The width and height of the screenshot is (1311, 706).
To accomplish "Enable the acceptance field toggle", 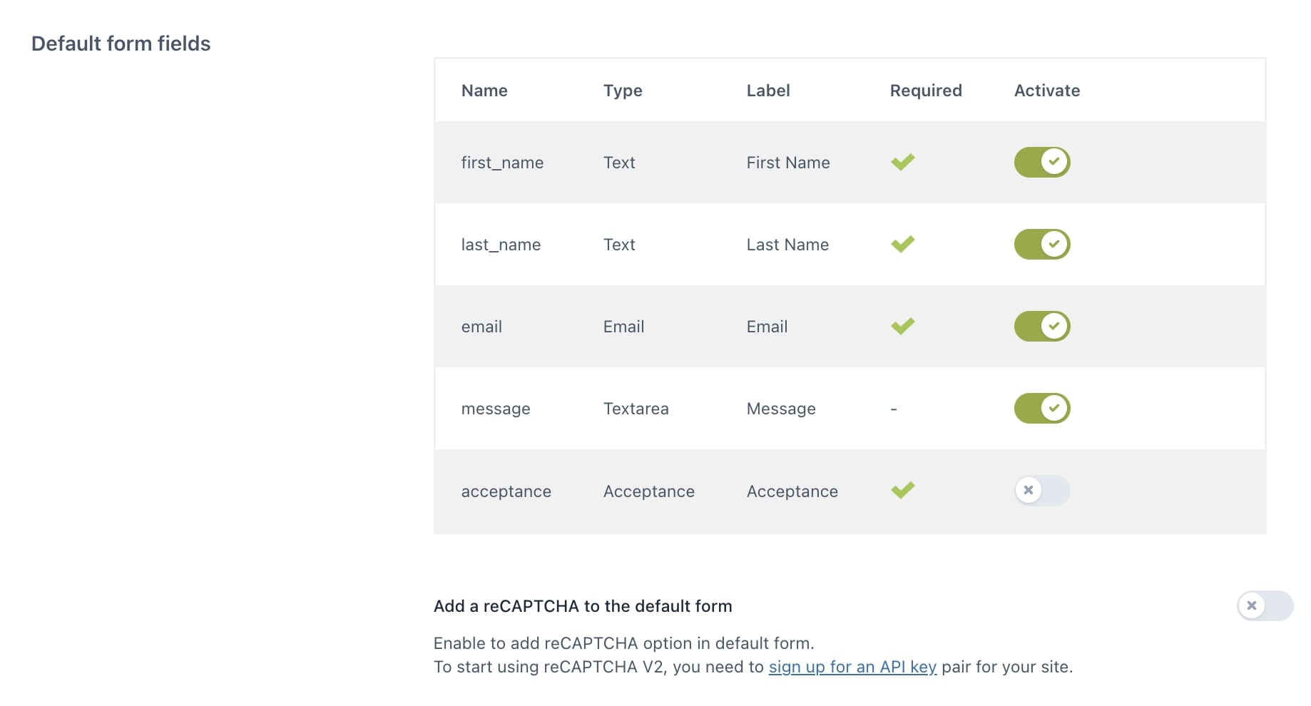I will click(x=1042, y=491).
